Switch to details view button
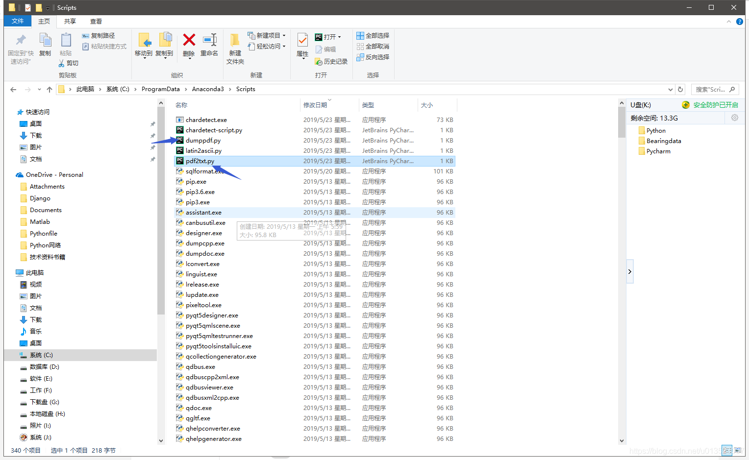Viewport: 749px width, 460px height. coord(727,450)
